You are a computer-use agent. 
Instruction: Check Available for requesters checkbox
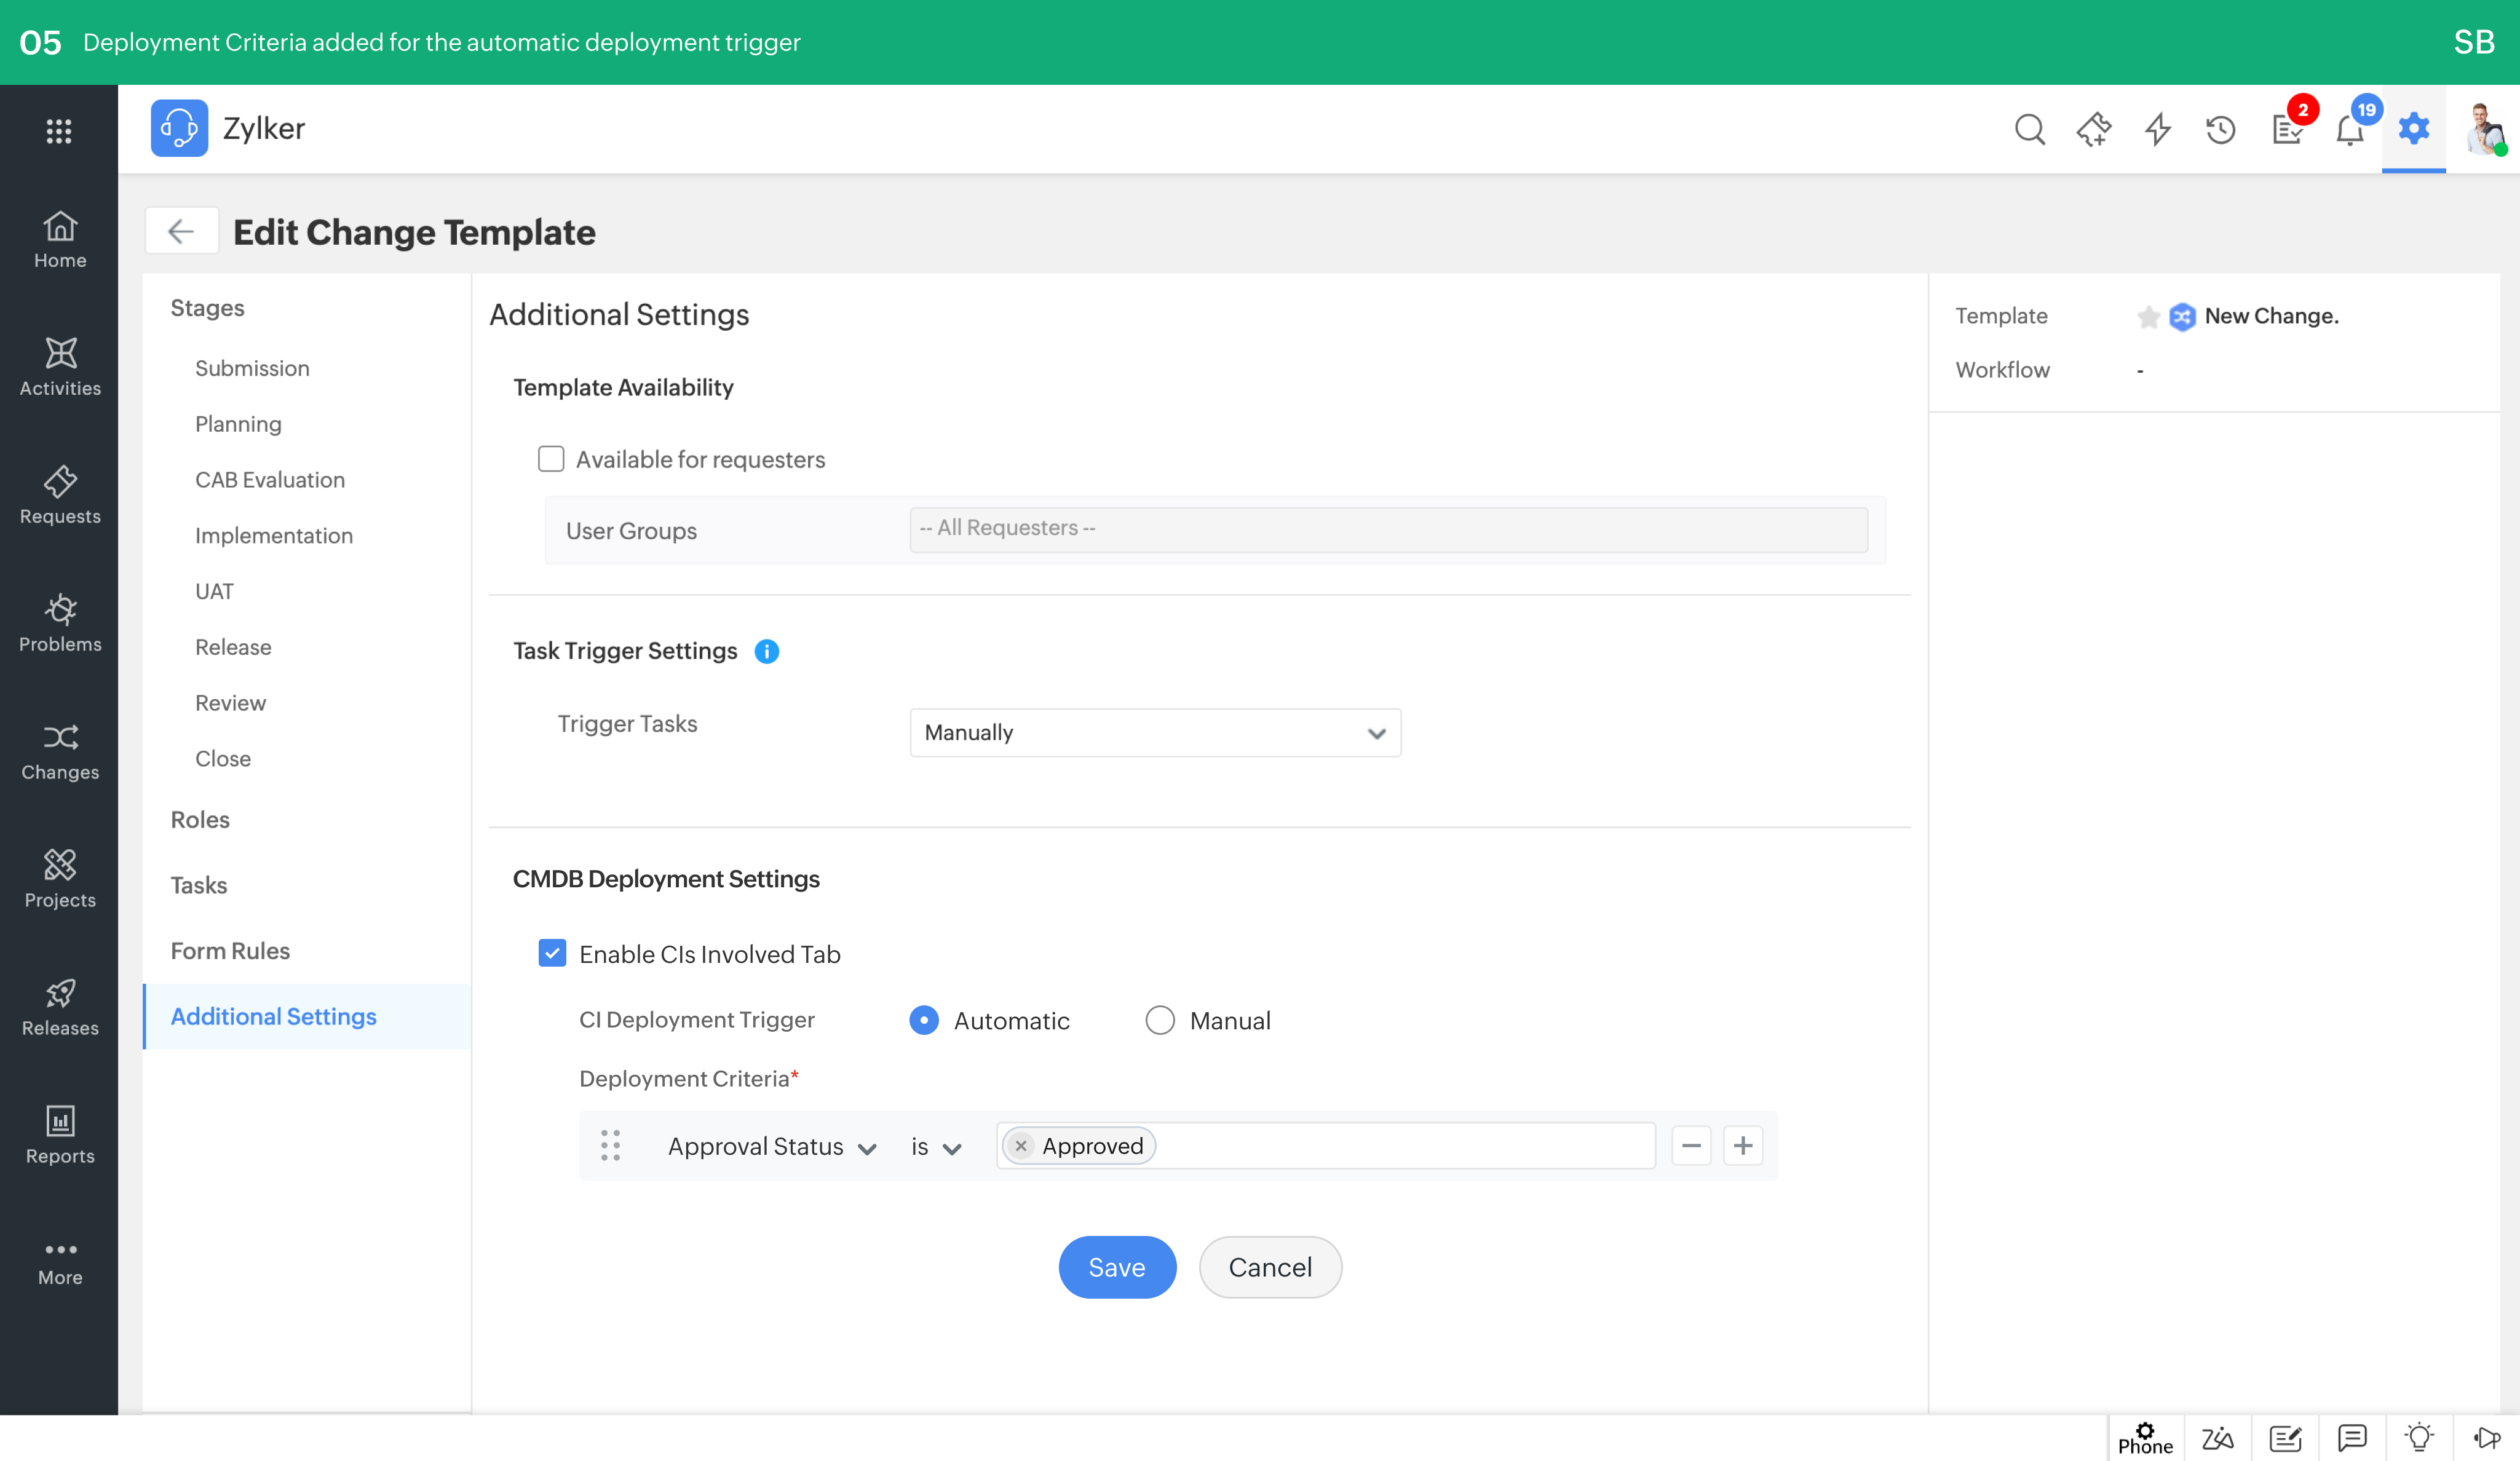pos(551,459)
